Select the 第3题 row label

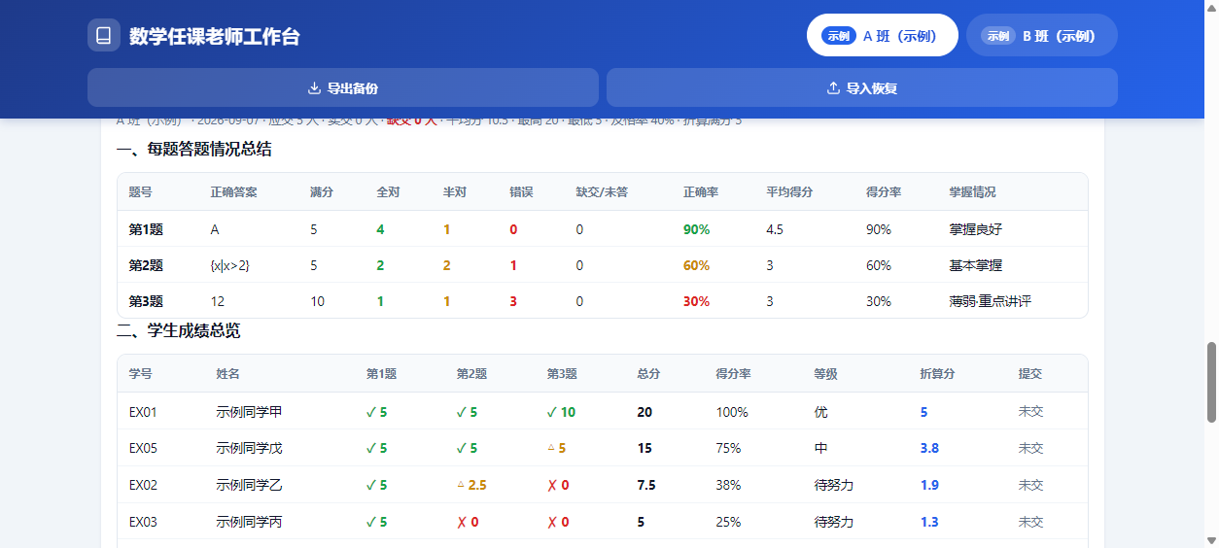146,301
